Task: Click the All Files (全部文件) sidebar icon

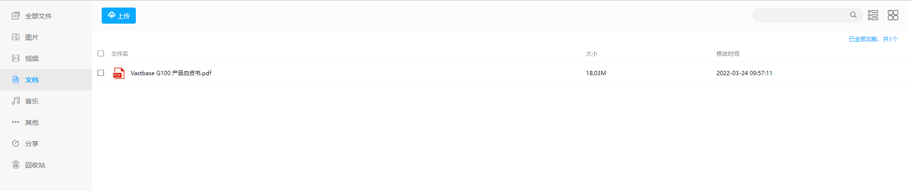Action: click(16, 16)
